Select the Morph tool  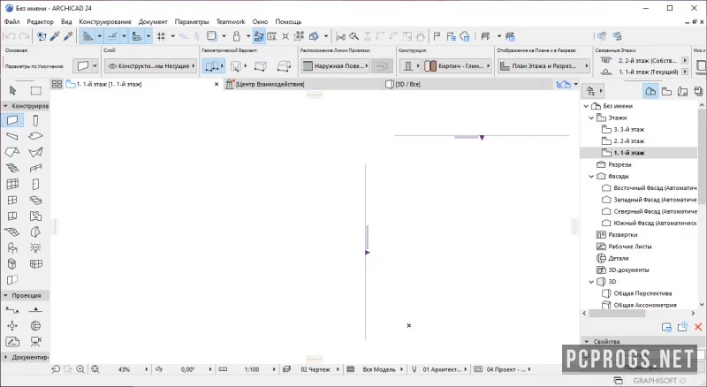tap(35, 231)
